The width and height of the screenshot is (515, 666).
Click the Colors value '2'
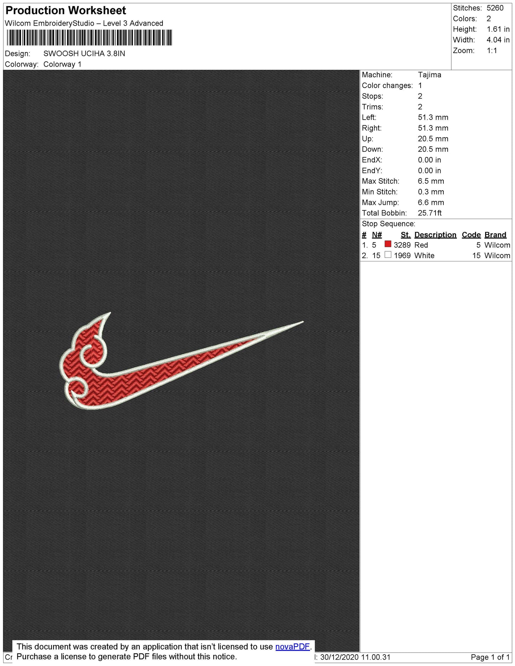(x=489, y=19)
